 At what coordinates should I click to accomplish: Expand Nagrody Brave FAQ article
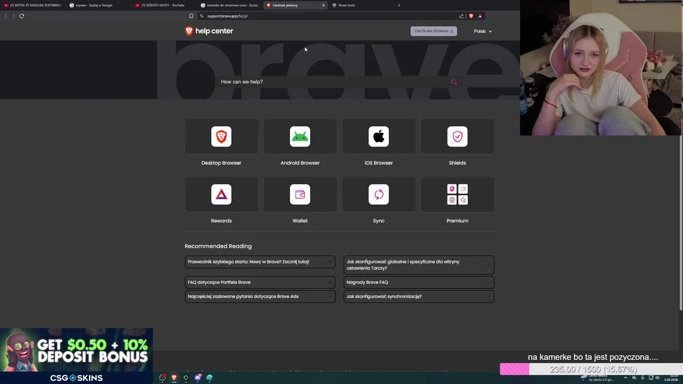[419, 282]
